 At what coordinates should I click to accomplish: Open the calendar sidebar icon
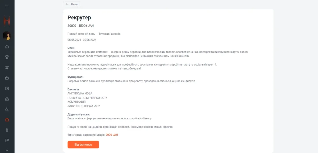point(7,88)
